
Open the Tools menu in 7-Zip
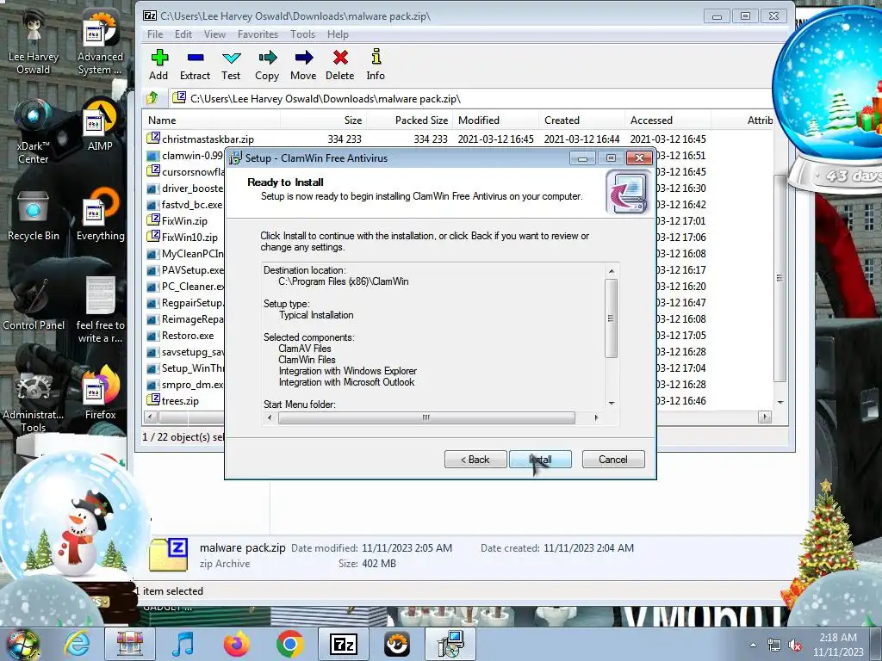coord(302,34)
